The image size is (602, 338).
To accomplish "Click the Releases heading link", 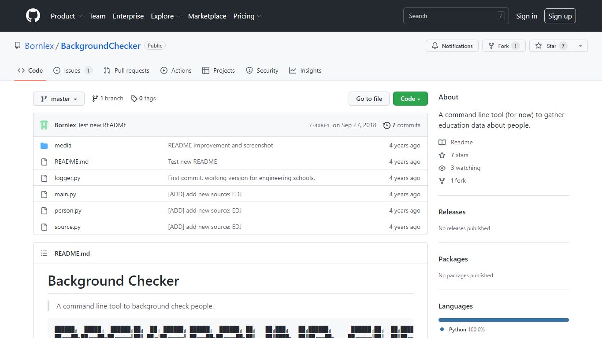I will click(x=452, y=212).
